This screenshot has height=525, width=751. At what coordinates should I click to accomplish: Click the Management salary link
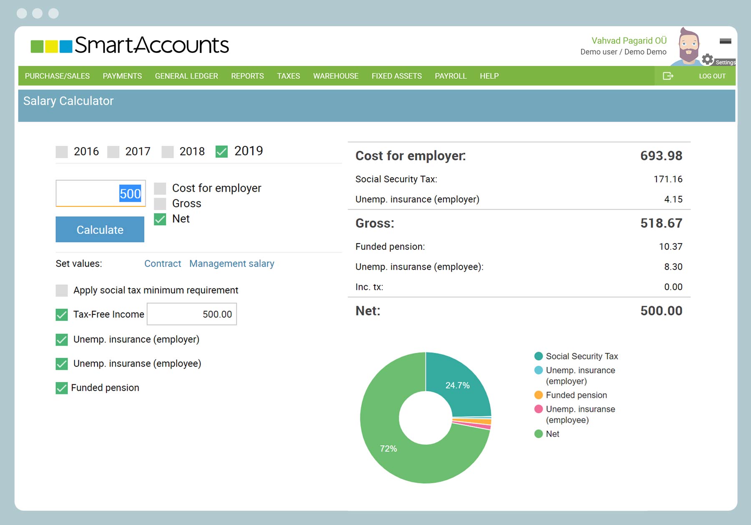(x=232, y=264)
